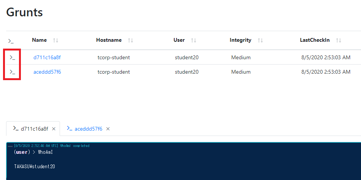The width and height of the screenshot is (361, 180).
Task: Click student20 user in d711c16a8f row
Action: coord(187,58)
